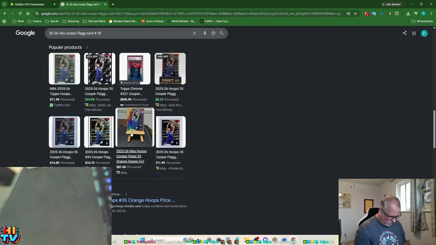
Task: Open the Orange Hoops card on easel image
Action: point(135,127)
